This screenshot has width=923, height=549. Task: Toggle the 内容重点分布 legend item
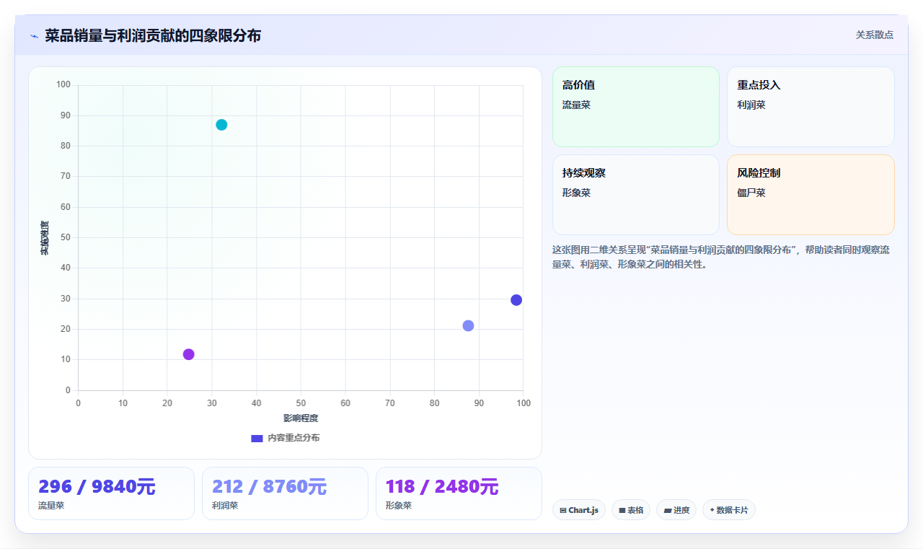[286, 438]
